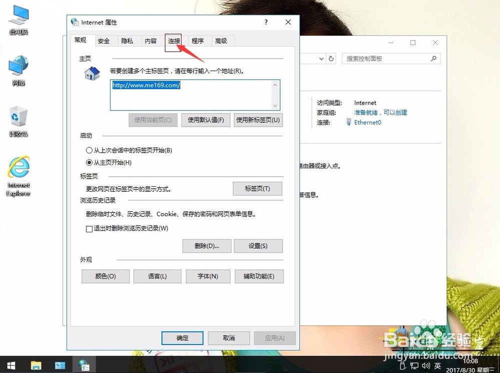Switch to the 连接 tab
Image resolution: width=500 pixels, height=373 pixels.
tap(174, 41)
